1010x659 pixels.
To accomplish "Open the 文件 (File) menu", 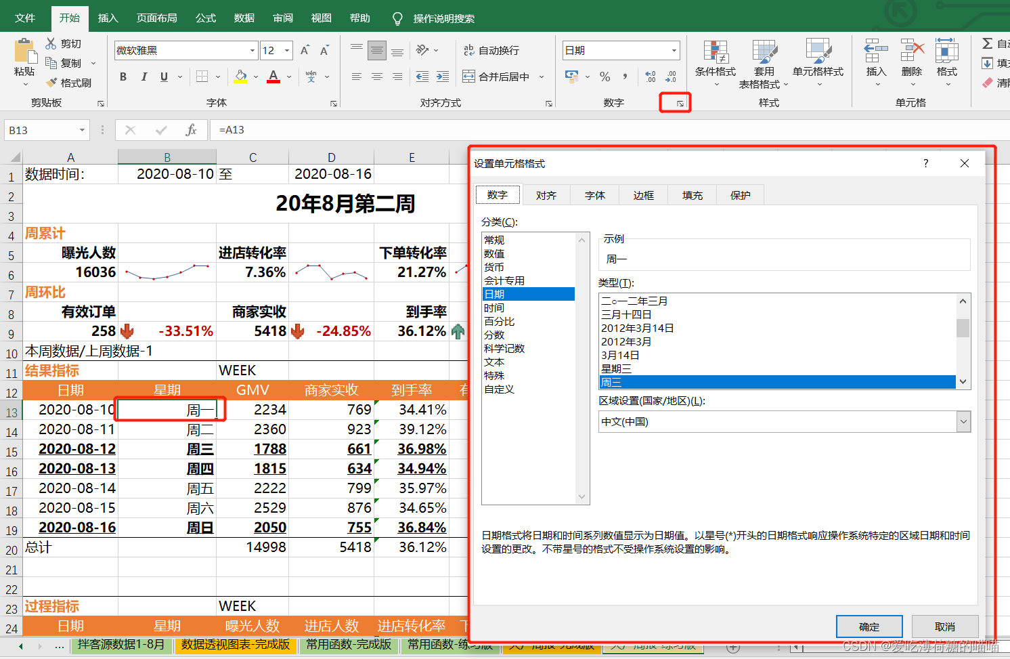I will [24, 18].
